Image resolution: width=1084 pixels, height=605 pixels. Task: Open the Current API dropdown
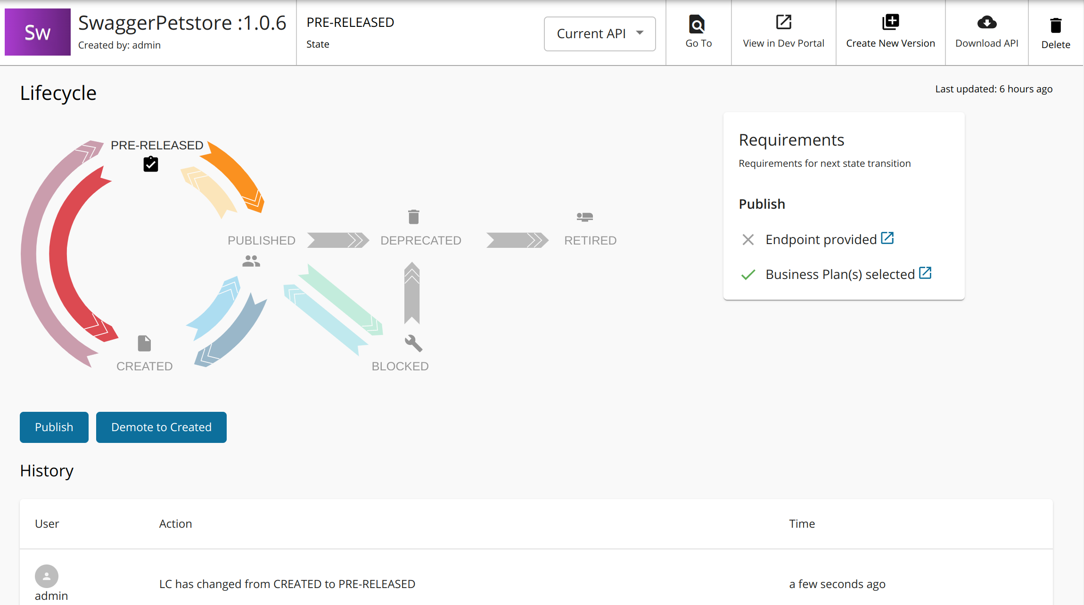[599, 33]
